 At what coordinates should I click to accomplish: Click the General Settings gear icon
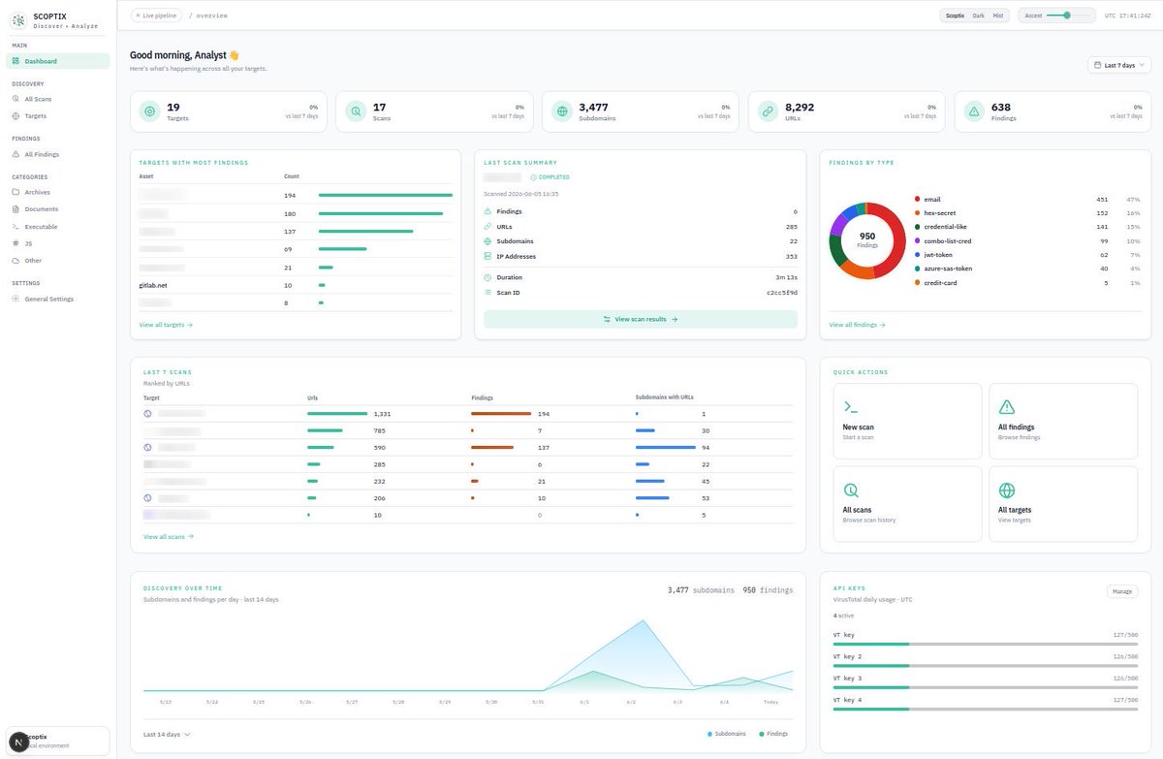tap(16, 299)
